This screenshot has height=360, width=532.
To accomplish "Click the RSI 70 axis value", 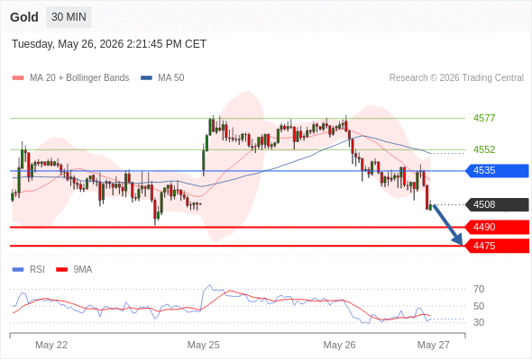I will click(x=479, y=289).
